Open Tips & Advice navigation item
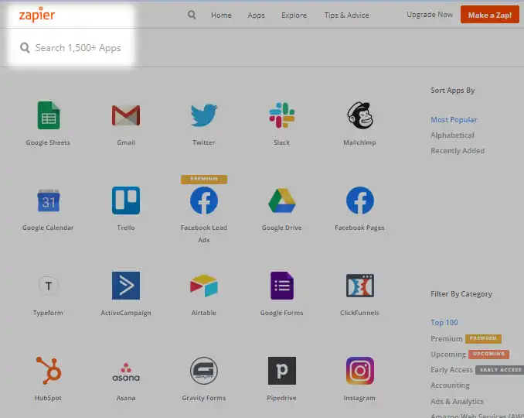 tap(346, 15)
